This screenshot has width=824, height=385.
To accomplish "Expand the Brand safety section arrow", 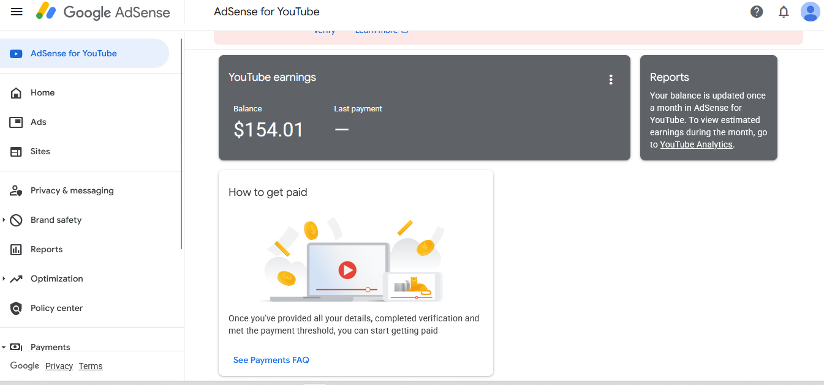I will coord(4,220).
